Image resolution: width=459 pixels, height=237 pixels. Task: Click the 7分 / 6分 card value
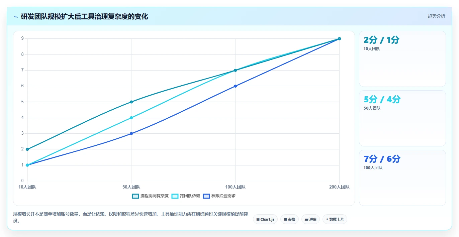coord(382,159)
